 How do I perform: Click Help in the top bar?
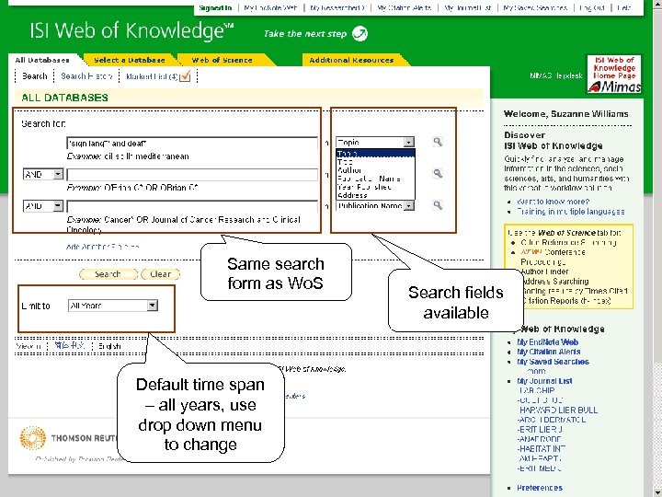[623, 8]
